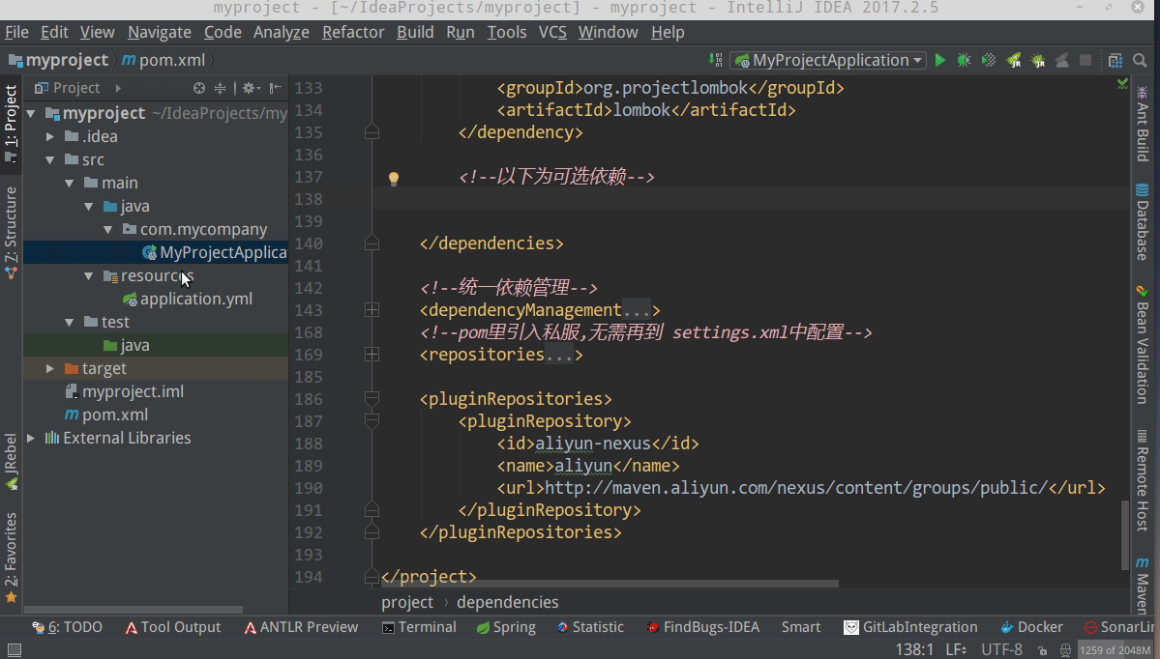The width and height of the screenshot is (1160, 659).
Task: Click the grey Stop square icon
Action: pyautogui.click(x=1086, y=61)
